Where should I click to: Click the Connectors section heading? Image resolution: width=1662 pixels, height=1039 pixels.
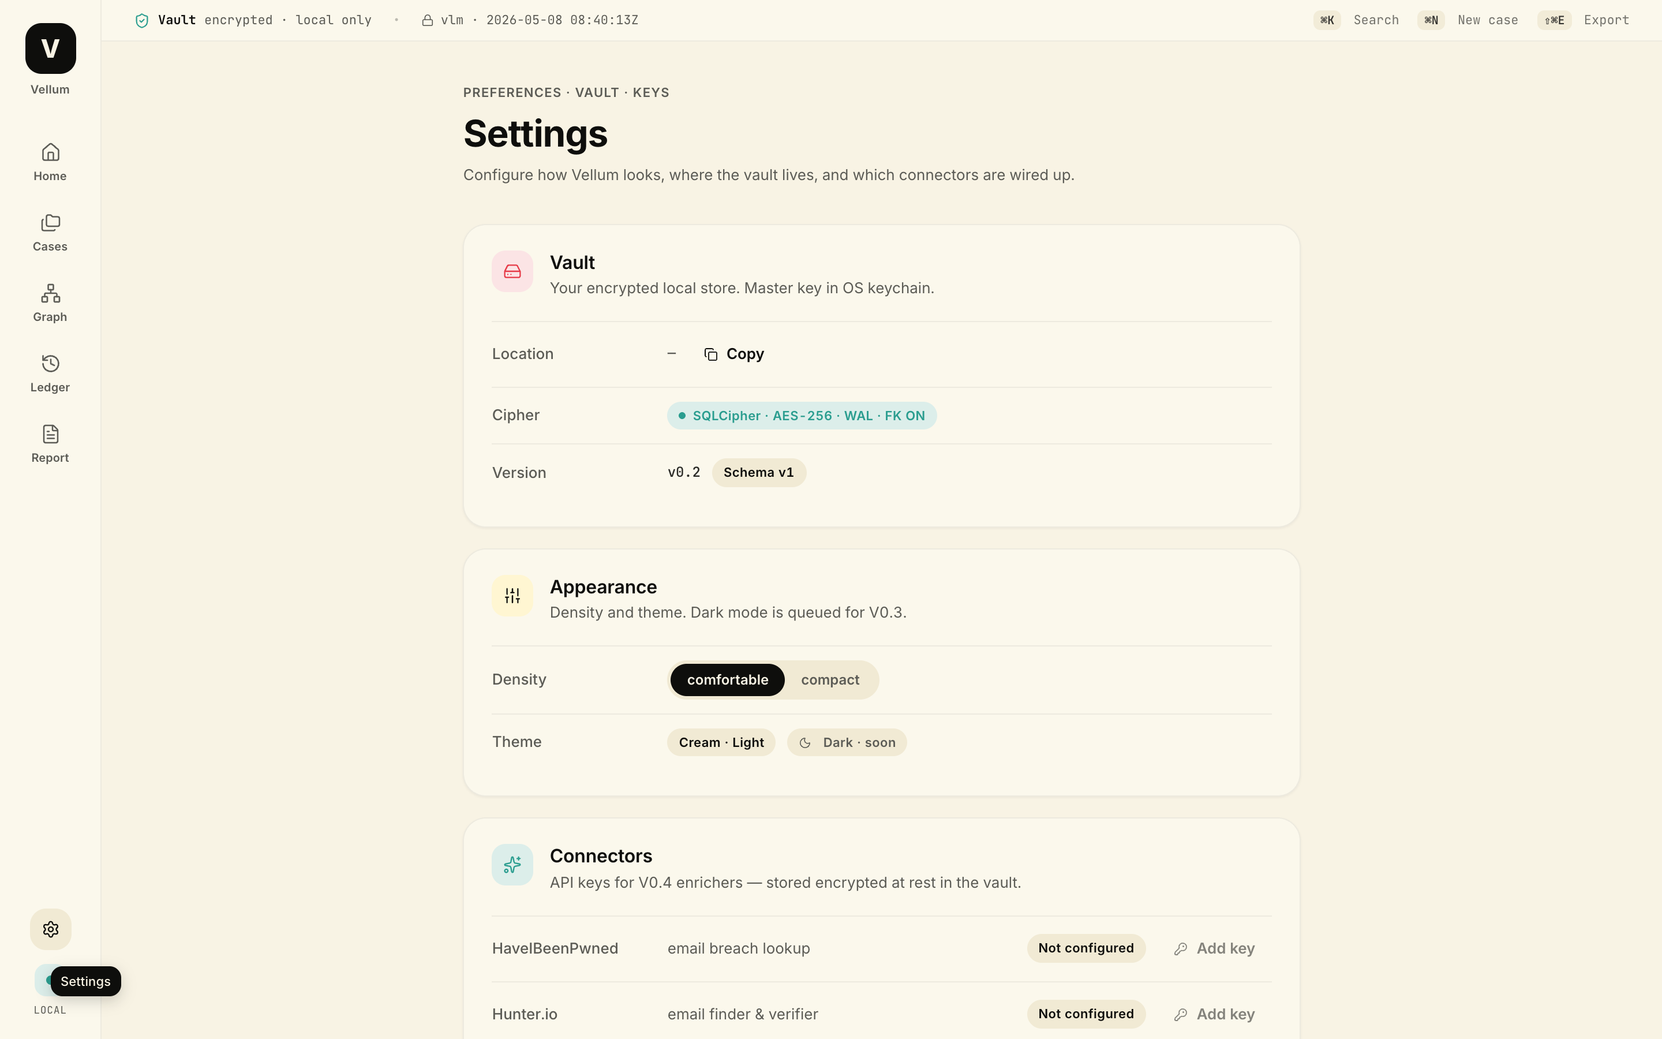click(x=601, y=856)
